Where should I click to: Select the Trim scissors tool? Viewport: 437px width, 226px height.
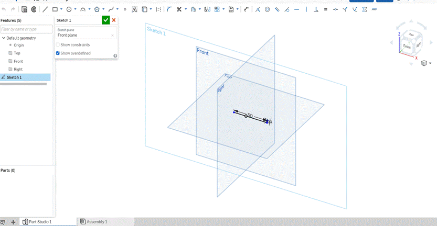[x=179, y=9]
